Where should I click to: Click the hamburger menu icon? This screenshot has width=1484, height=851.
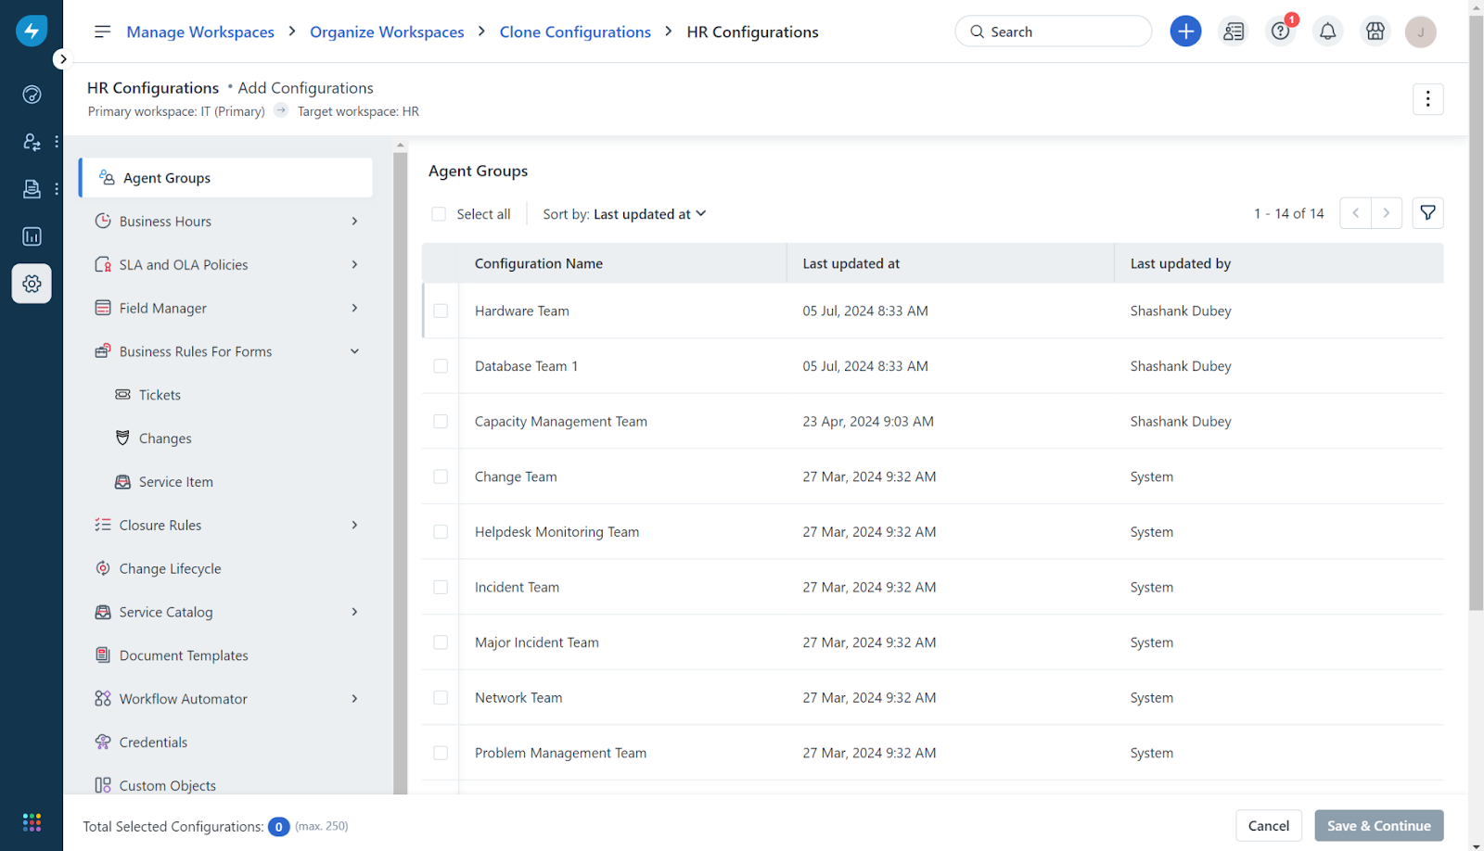[x=102, y=32]
